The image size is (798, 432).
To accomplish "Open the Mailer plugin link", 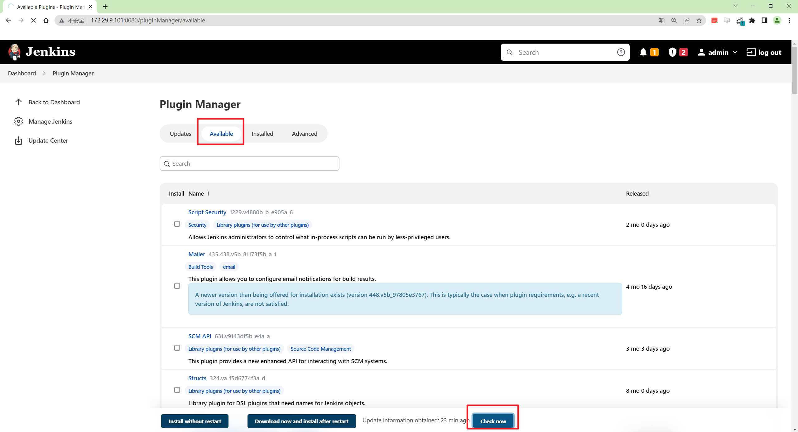I will 197,254.
